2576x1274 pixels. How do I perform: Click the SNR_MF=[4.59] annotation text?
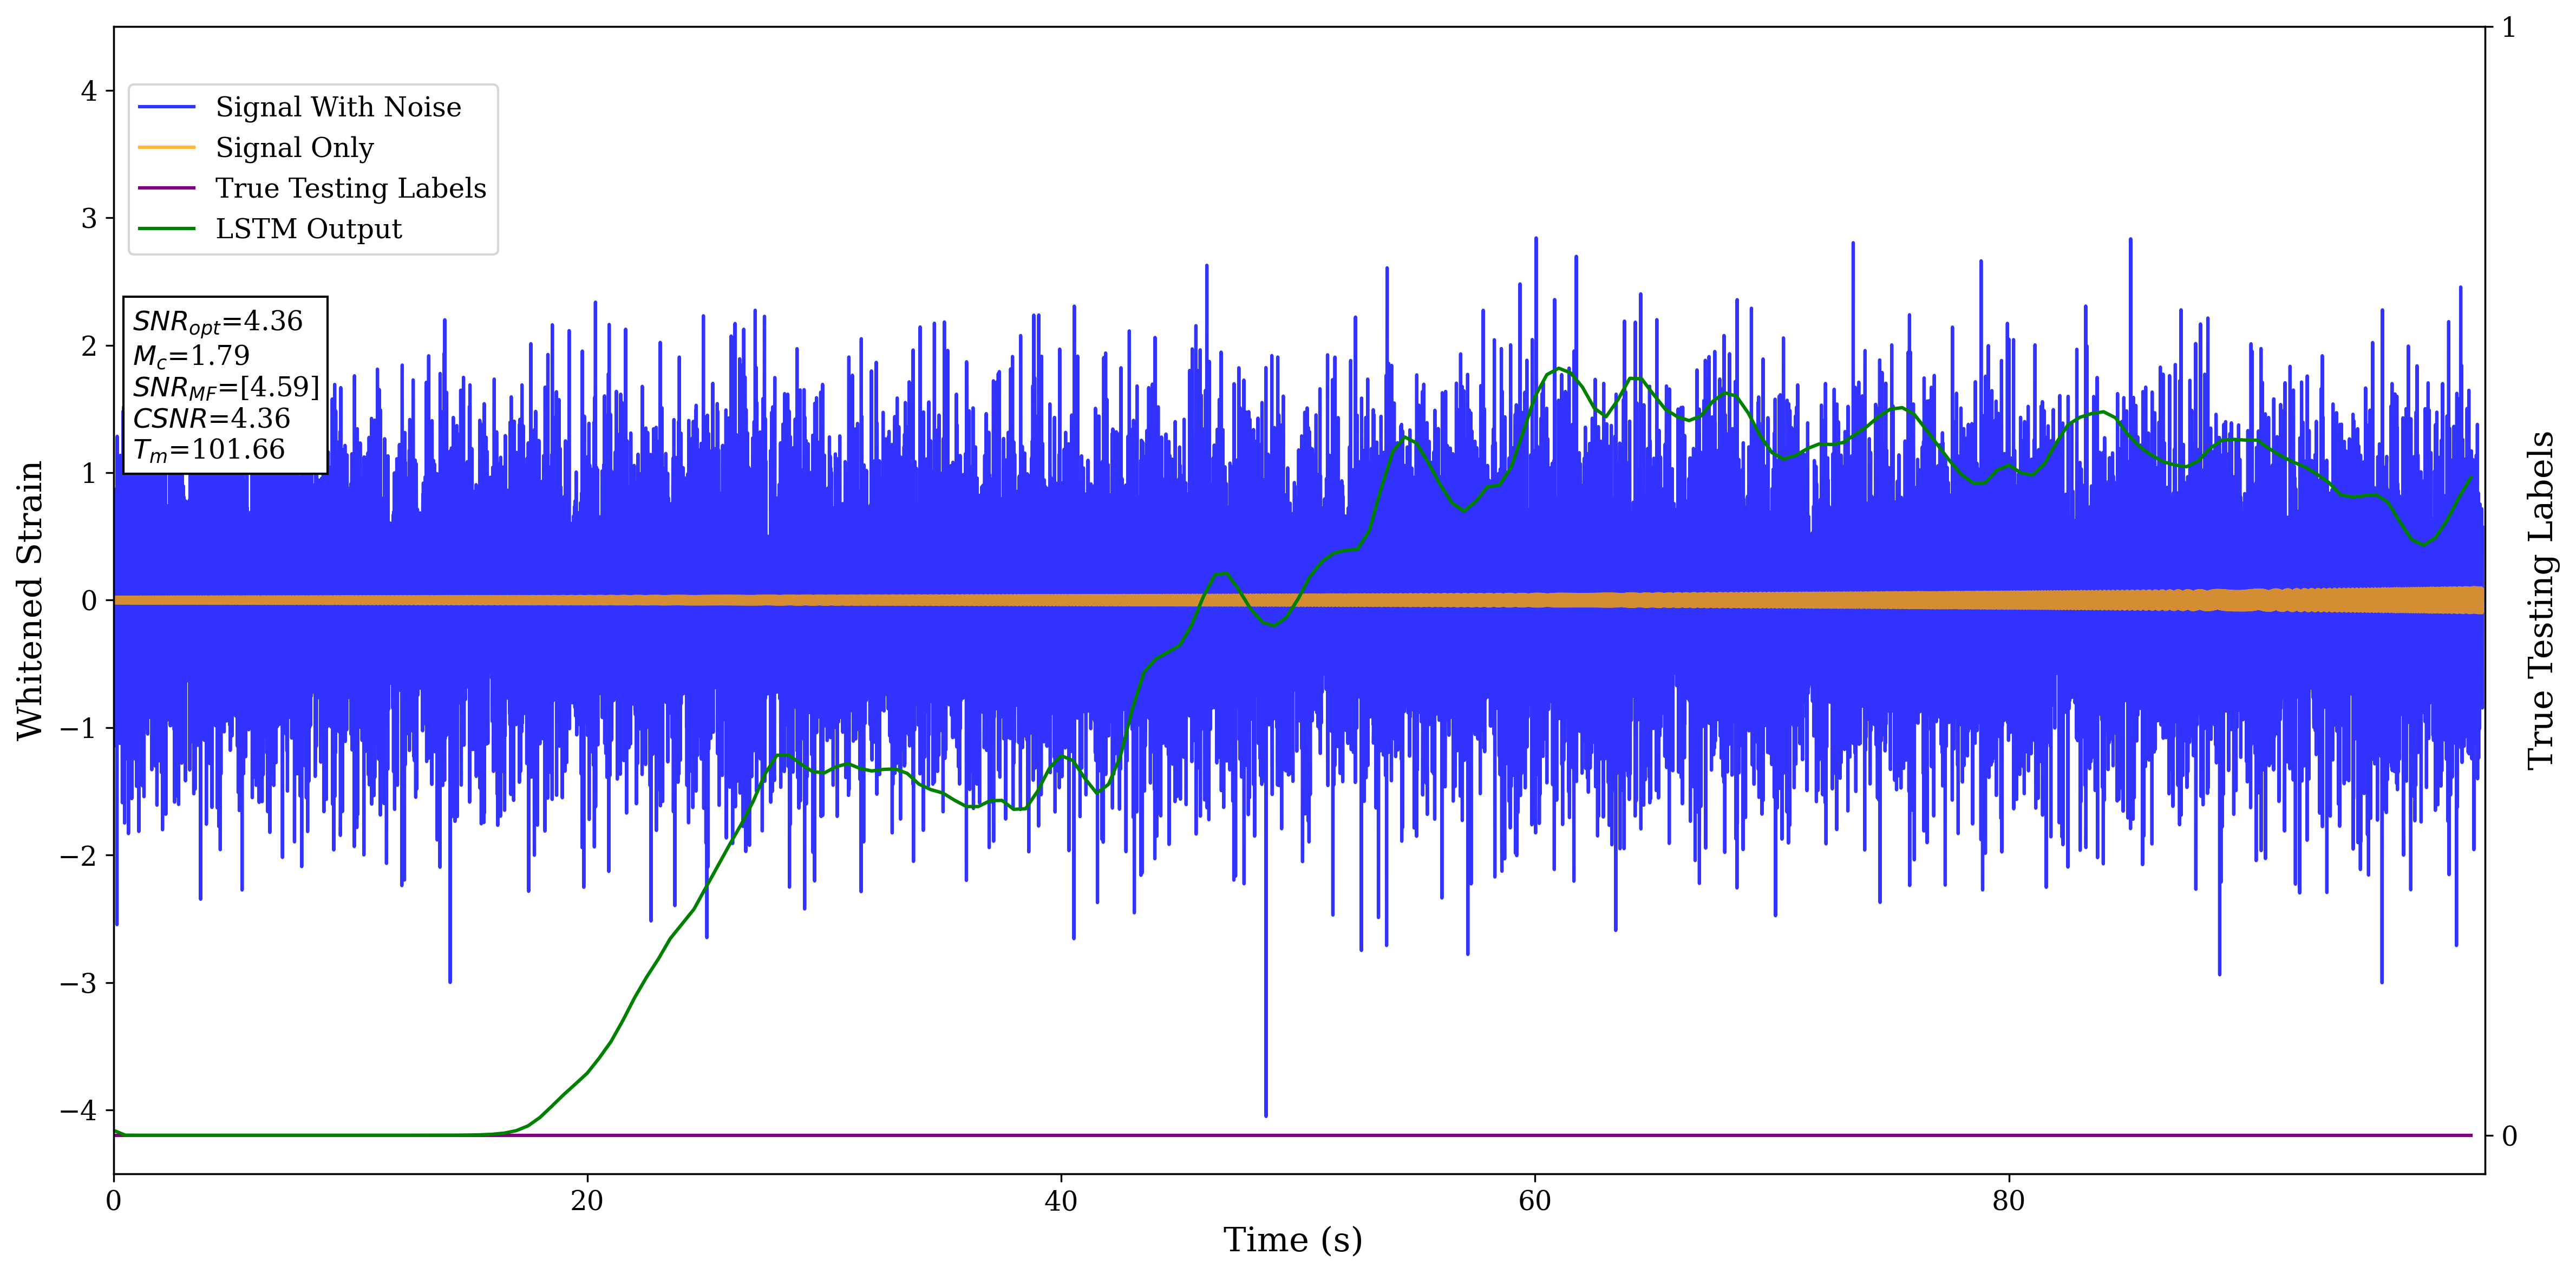(x=226, y=388)
